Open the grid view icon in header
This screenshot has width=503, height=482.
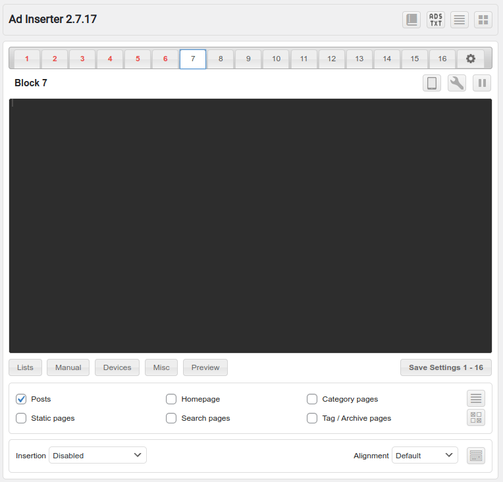click(x=483, y=20)
